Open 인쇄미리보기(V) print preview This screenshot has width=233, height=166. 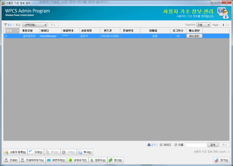(32, 160)
